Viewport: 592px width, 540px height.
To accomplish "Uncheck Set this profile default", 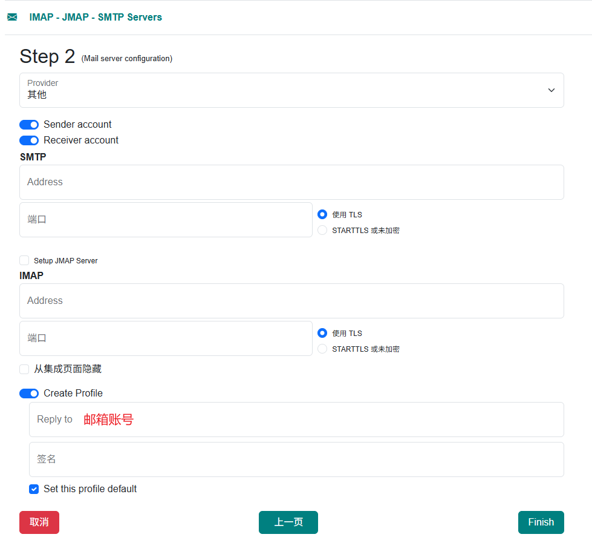I will [33, 489].
